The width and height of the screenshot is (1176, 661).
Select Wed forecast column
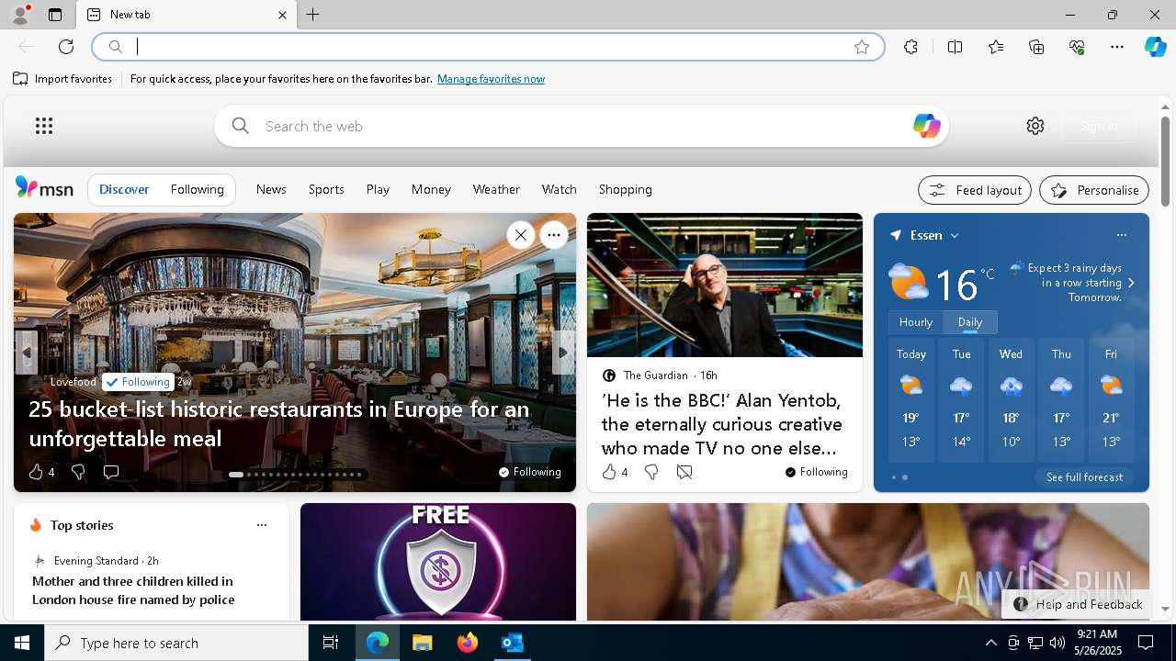(x=1011, y=399)
